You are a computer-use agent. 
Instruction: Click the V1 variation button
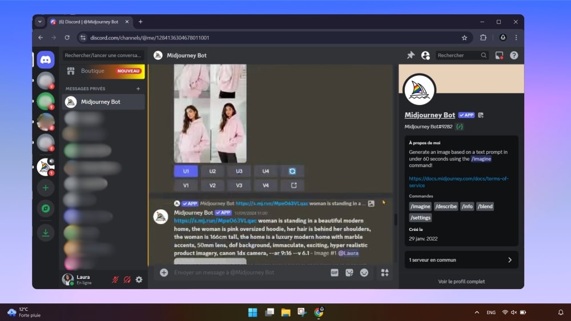tap(186, 185)
